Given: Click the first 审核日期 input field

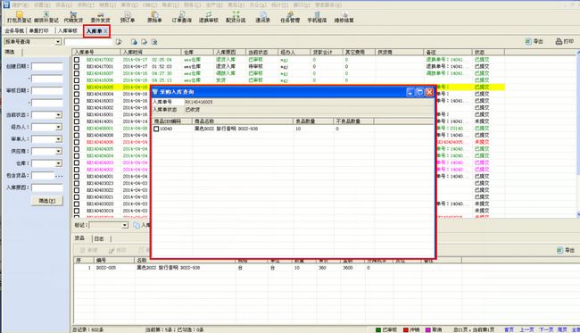Looking at the screenshot, I should (x=47, y=91).
